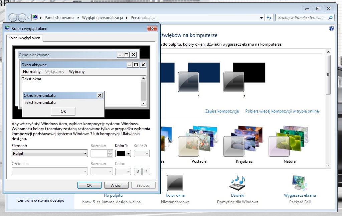Click Wygląd i personalizacja in the breadcrumb
Image resolution: width=342 pixels, height=216 pixels.
click(x=102, y=18)
